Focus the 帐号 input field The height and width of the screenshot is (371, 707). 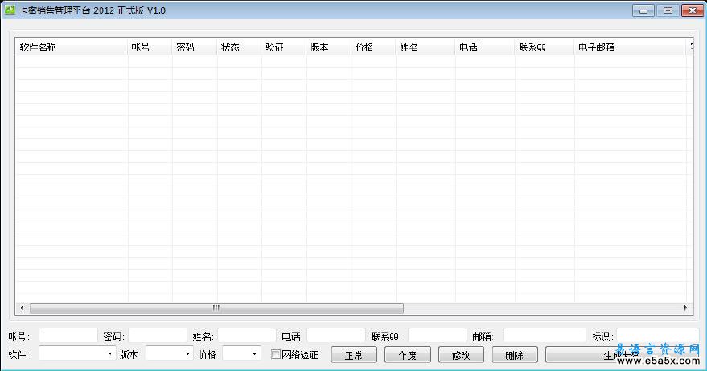tap(68, 336)
